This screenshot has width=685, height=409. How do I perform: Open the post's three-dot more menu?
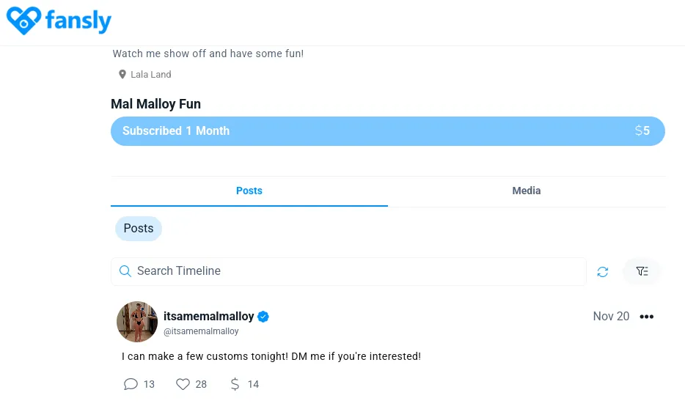click(x=646, y=317)
